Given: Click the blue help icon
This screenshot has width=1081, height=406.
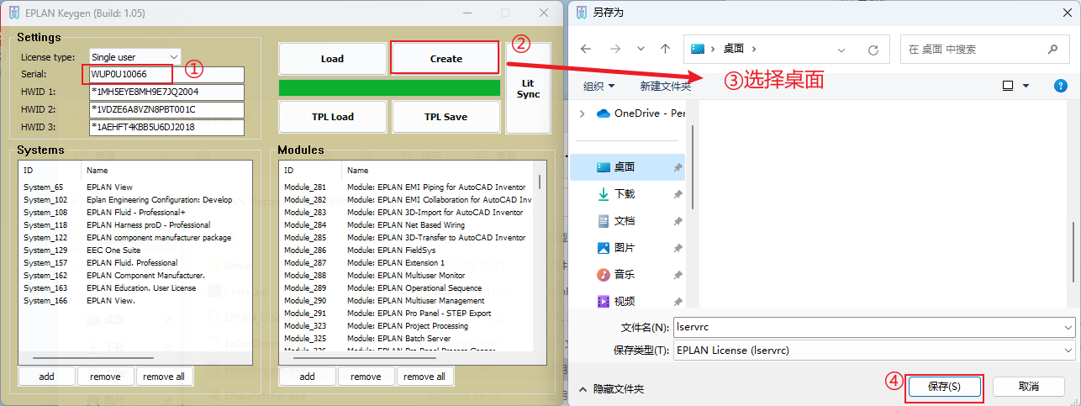Looking at the screenshot, I should coord(1061,86).
